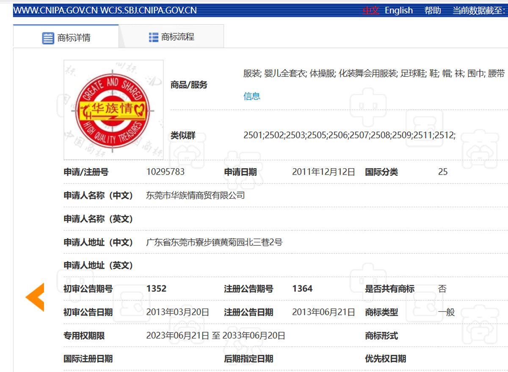508x372 pixels.
Task: Click the 类似群 codes starting with 2501
Action: click(349, 136)
